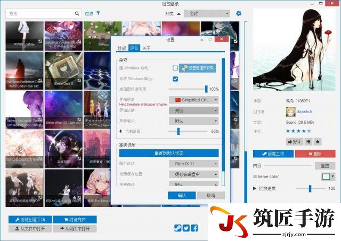The height and width of the screenshot is (241, 341).
Task: Toggle the sort direction triangle icon
Action: 179,14
